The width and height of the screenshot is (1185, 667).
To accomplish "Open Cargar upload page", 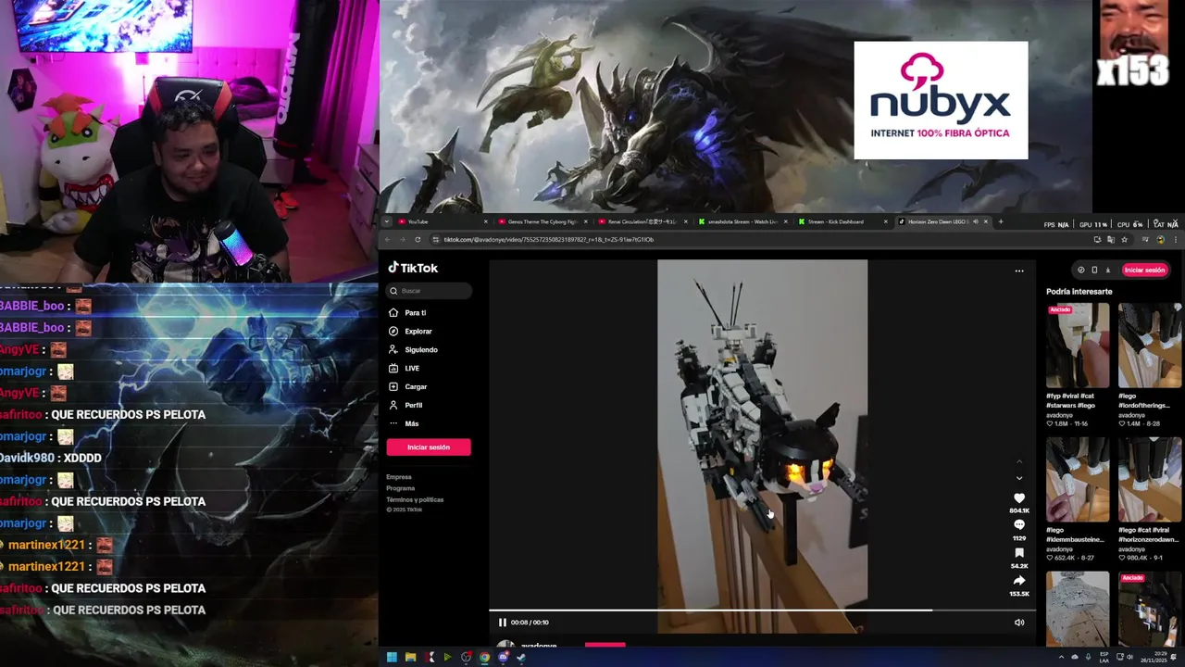I will 415,387.
